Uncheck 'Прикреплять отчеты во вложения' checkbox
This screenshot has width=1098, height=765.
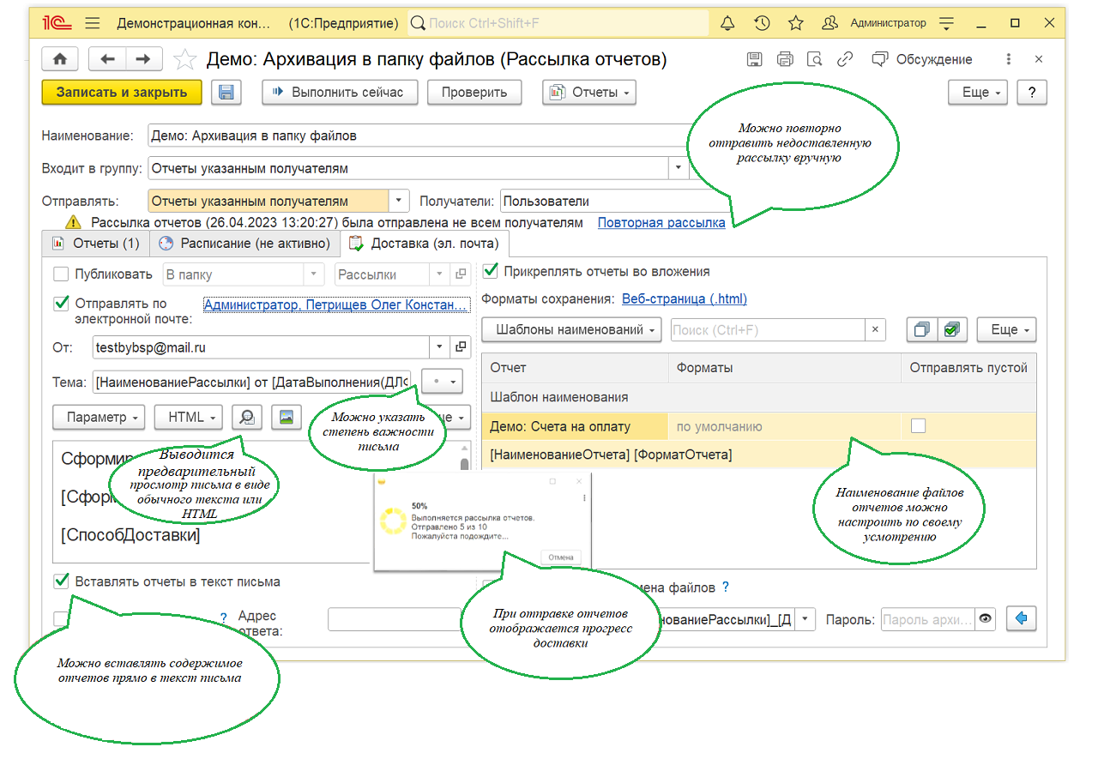(x=491, y=271)
